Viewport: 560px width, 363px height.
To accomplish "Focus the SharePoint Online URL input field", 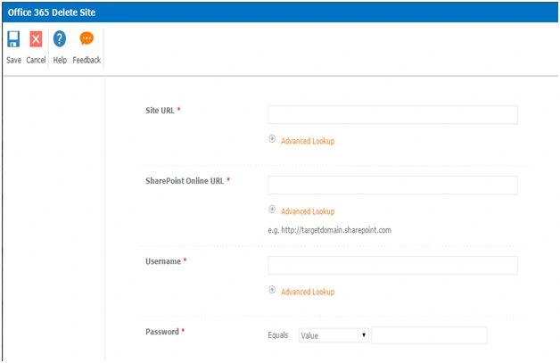I will coord(392,186).
